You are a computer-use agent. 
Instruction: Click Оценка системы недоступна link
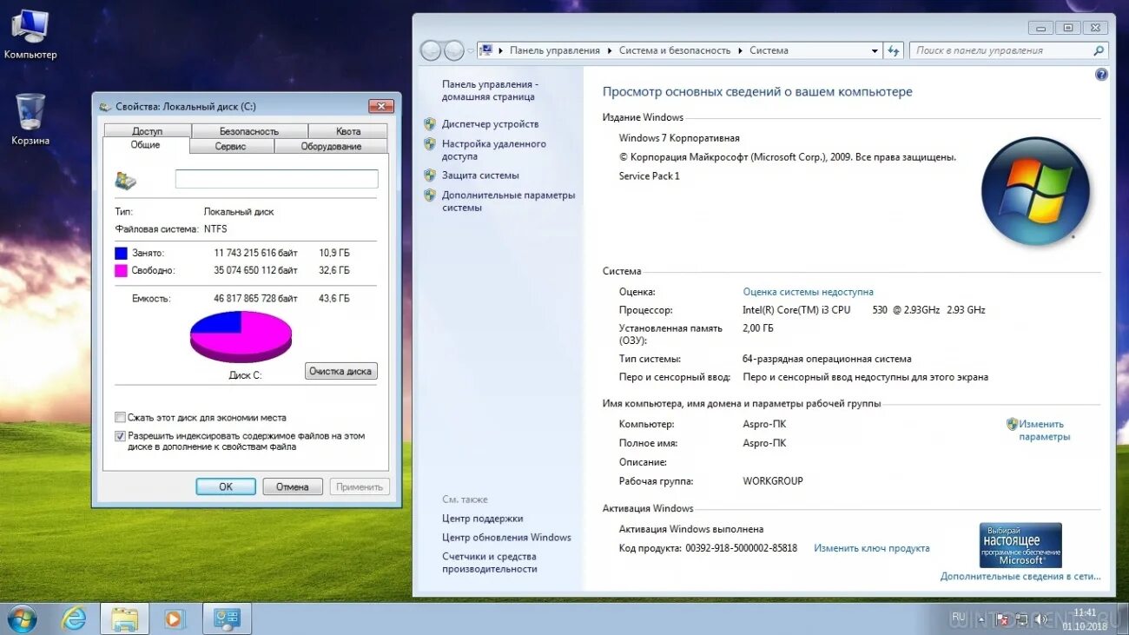click(x=809, y=292)
